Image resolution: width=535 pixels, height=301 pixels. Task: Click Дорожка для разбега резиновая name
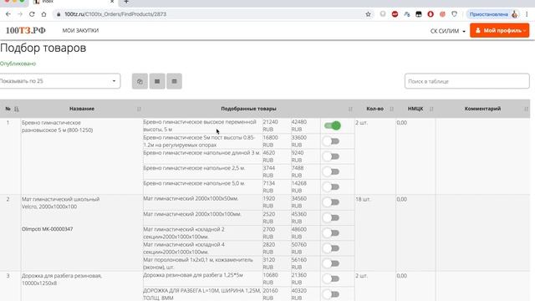coord(62,279)
